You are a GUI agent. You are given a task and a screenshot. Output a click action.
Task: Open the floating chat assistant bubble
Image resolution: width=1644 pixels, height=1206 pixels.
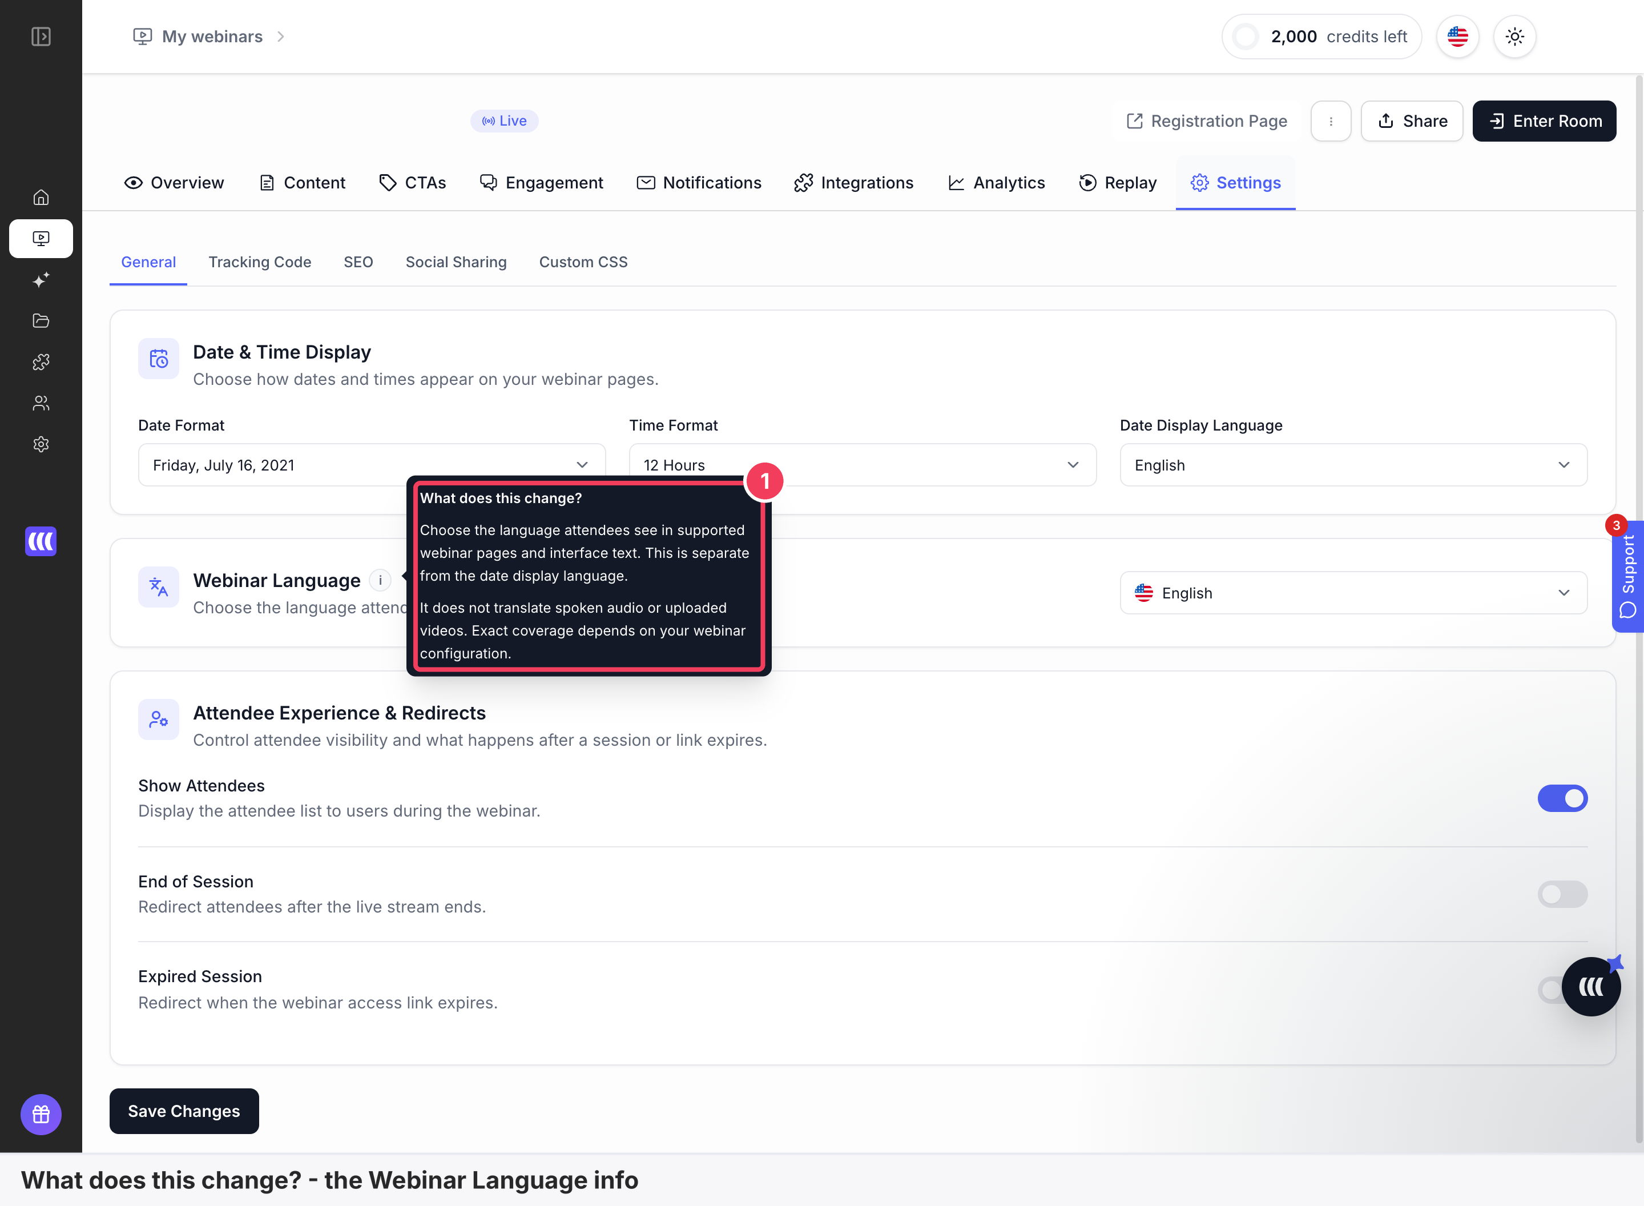[1591, 987]
